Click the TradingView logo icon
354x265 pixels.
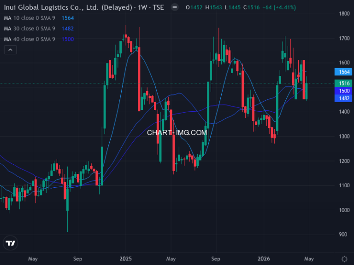click(x=11, y=243)
